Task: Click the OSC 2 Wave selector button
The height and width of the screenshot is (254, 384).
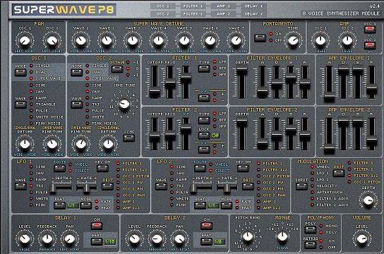Action: 77,104
